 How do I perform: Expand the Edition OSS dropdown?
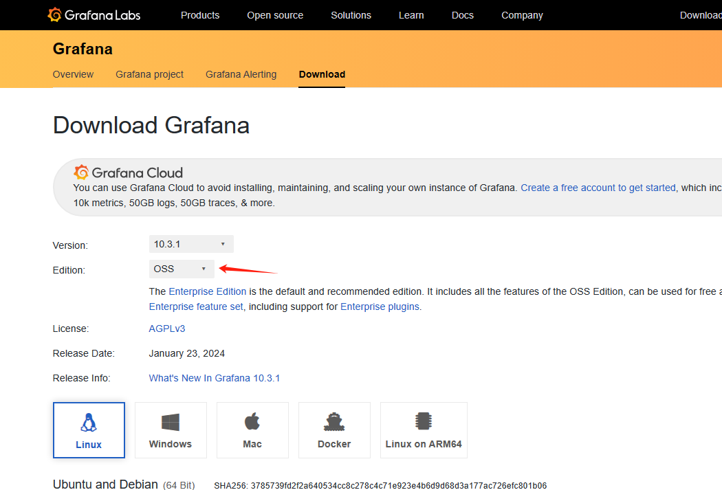click(182, 269)
